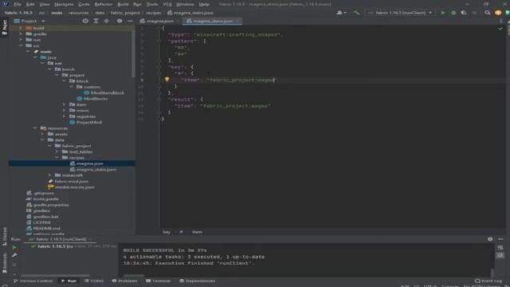Click the stop square icon in Run panel
The width and height of the screenshot is (510, 287).
[x=14, y=265]
